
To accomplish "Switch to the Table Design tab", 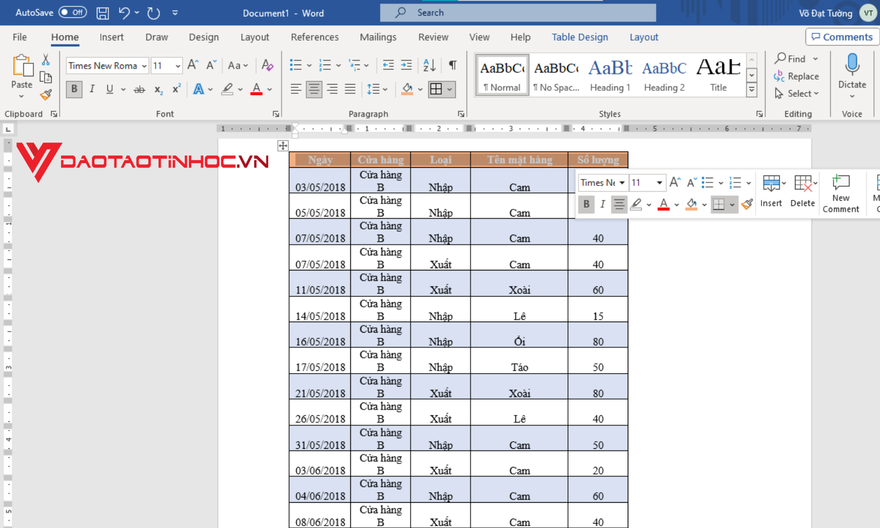I will (580, 36).
